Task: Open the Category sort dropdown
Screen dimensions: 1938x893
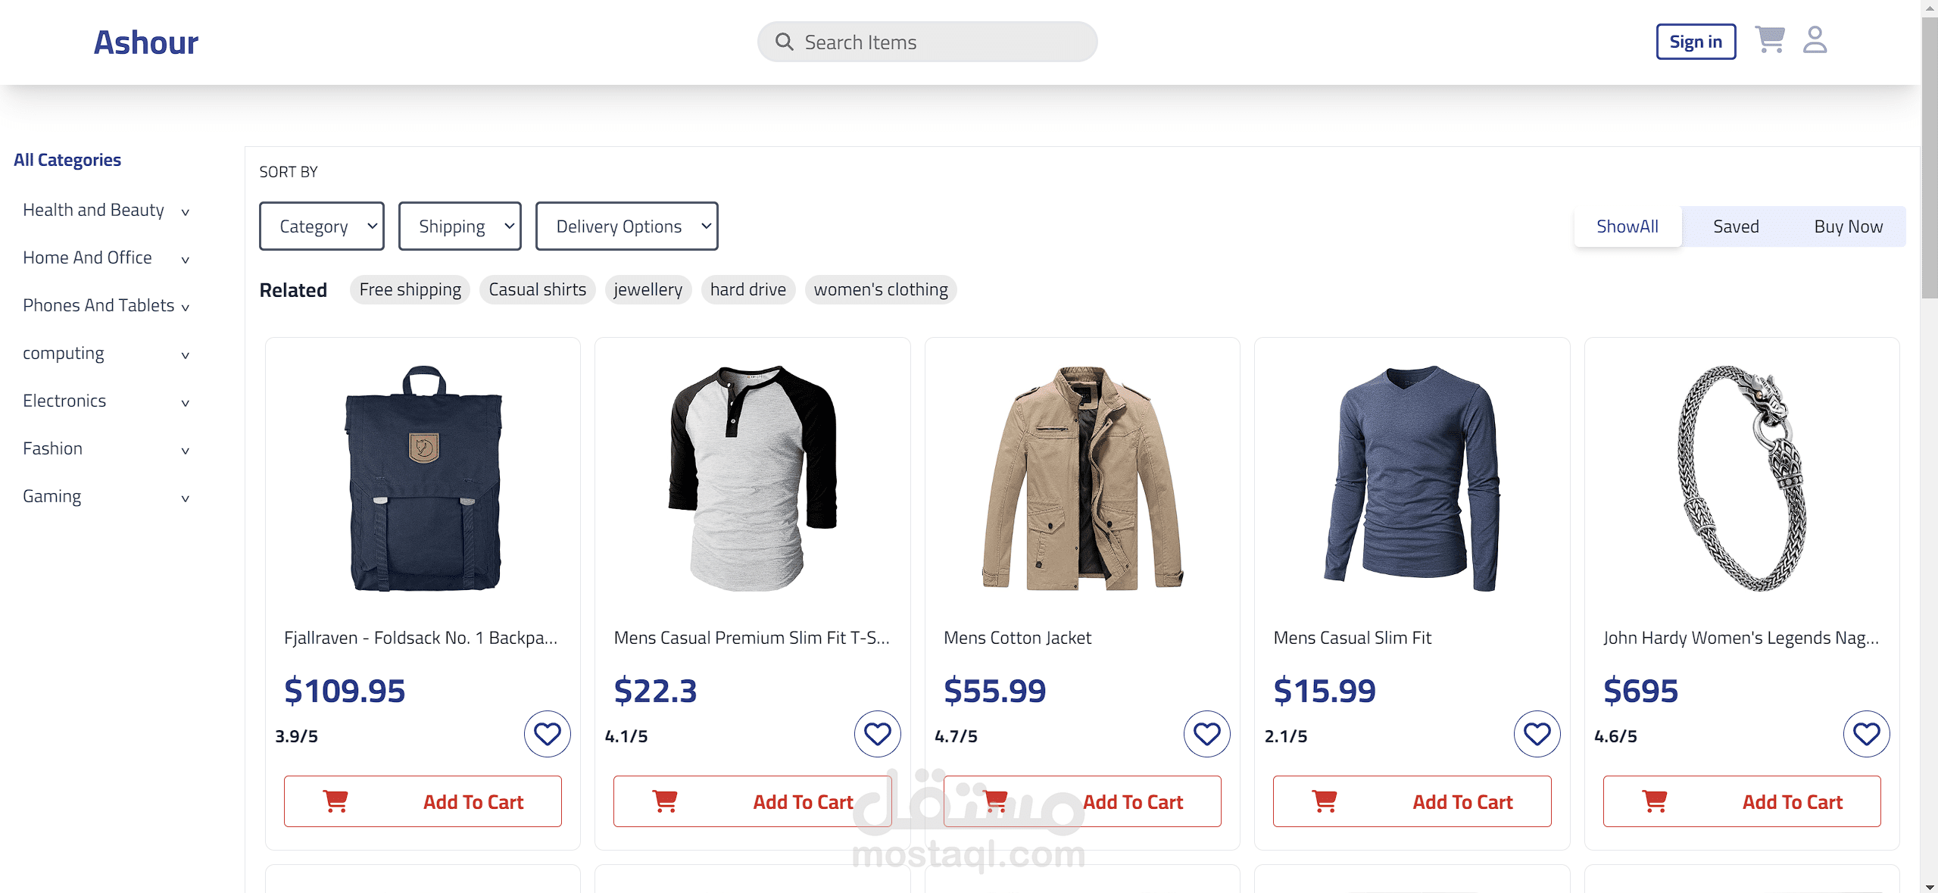Action: click(x=322, y=226)
